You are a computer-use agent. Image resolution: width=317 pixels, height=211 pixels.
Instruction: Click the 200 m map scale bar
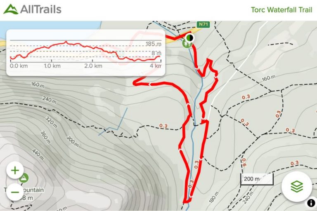point(257,179)
